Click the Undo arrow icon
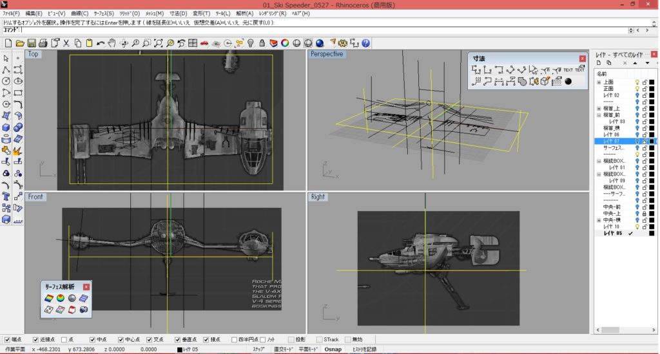Screen dimensions: 660x354 [100, 43]
